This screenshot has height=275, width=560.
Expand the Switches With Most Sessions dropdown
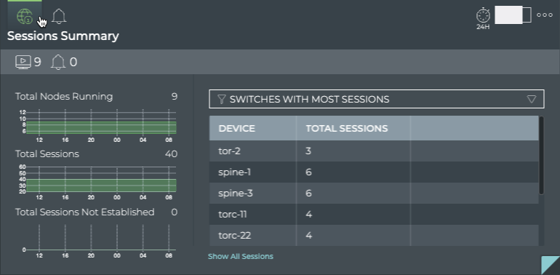[377, 99]
